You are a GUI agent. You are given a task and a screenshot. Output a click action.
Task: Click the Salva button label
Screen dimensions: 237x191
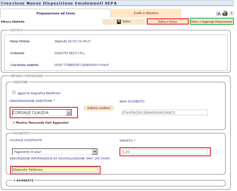pos(126,21)
